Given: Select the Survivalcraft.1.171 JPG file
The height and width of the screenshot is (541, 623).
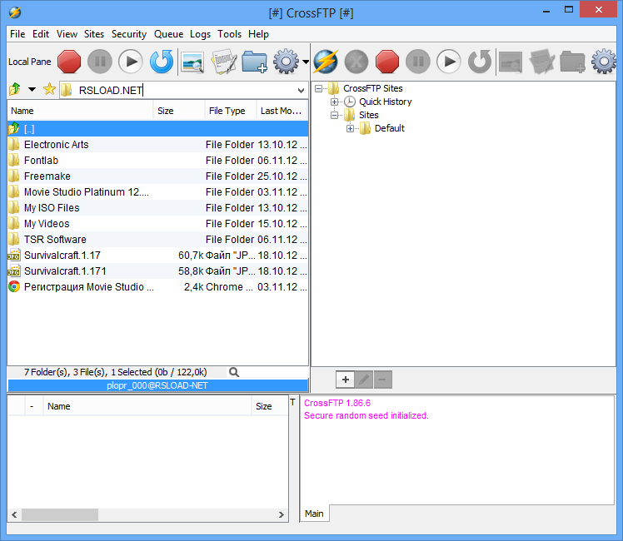Looking at the screenshot, I should point(157,271).
